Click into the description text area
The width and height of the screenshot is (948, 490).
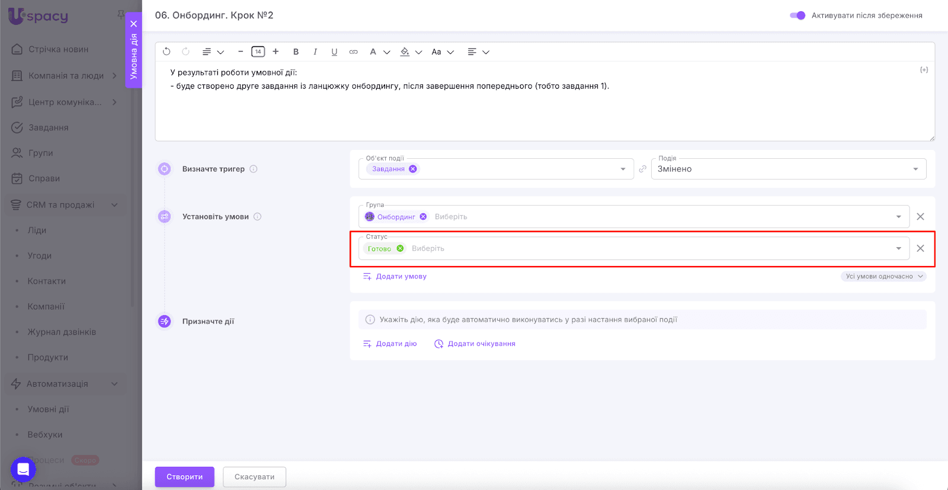[x=544, y=113]
